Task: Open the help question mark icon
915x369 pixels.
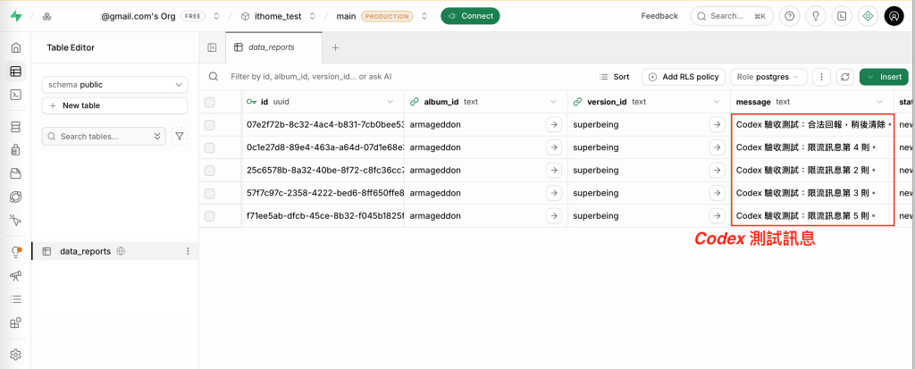Action: [790, 16]
